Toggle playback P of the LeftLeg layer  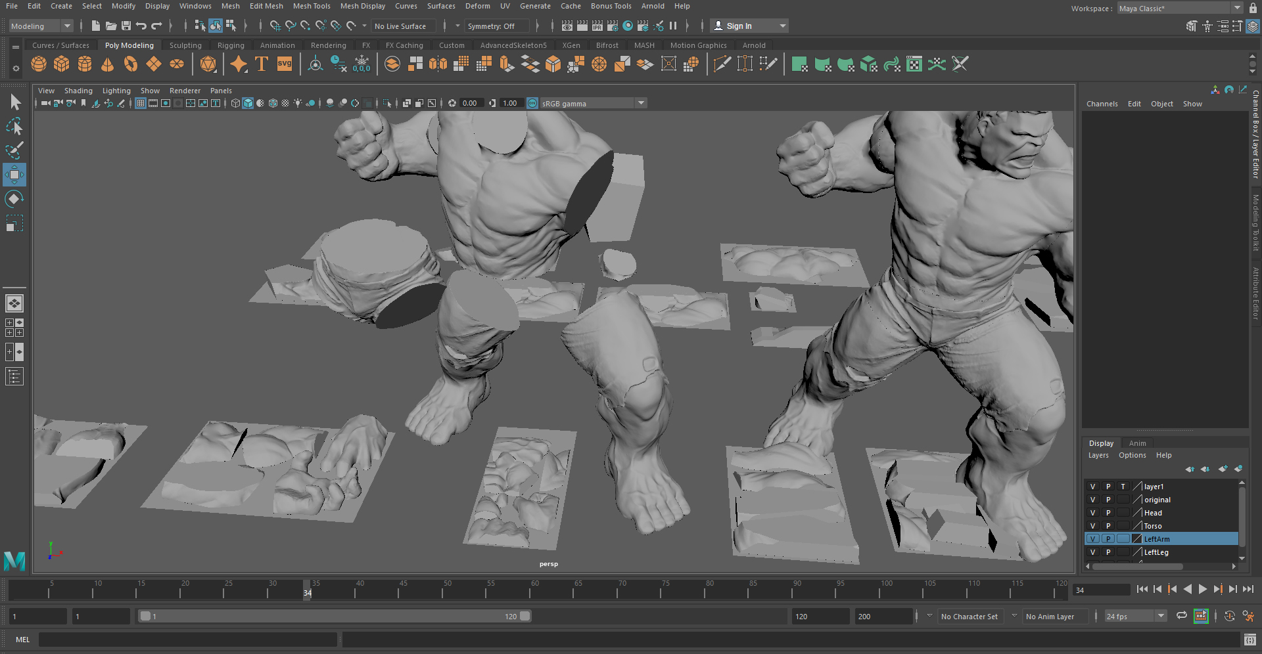(x=1108, y=552)
